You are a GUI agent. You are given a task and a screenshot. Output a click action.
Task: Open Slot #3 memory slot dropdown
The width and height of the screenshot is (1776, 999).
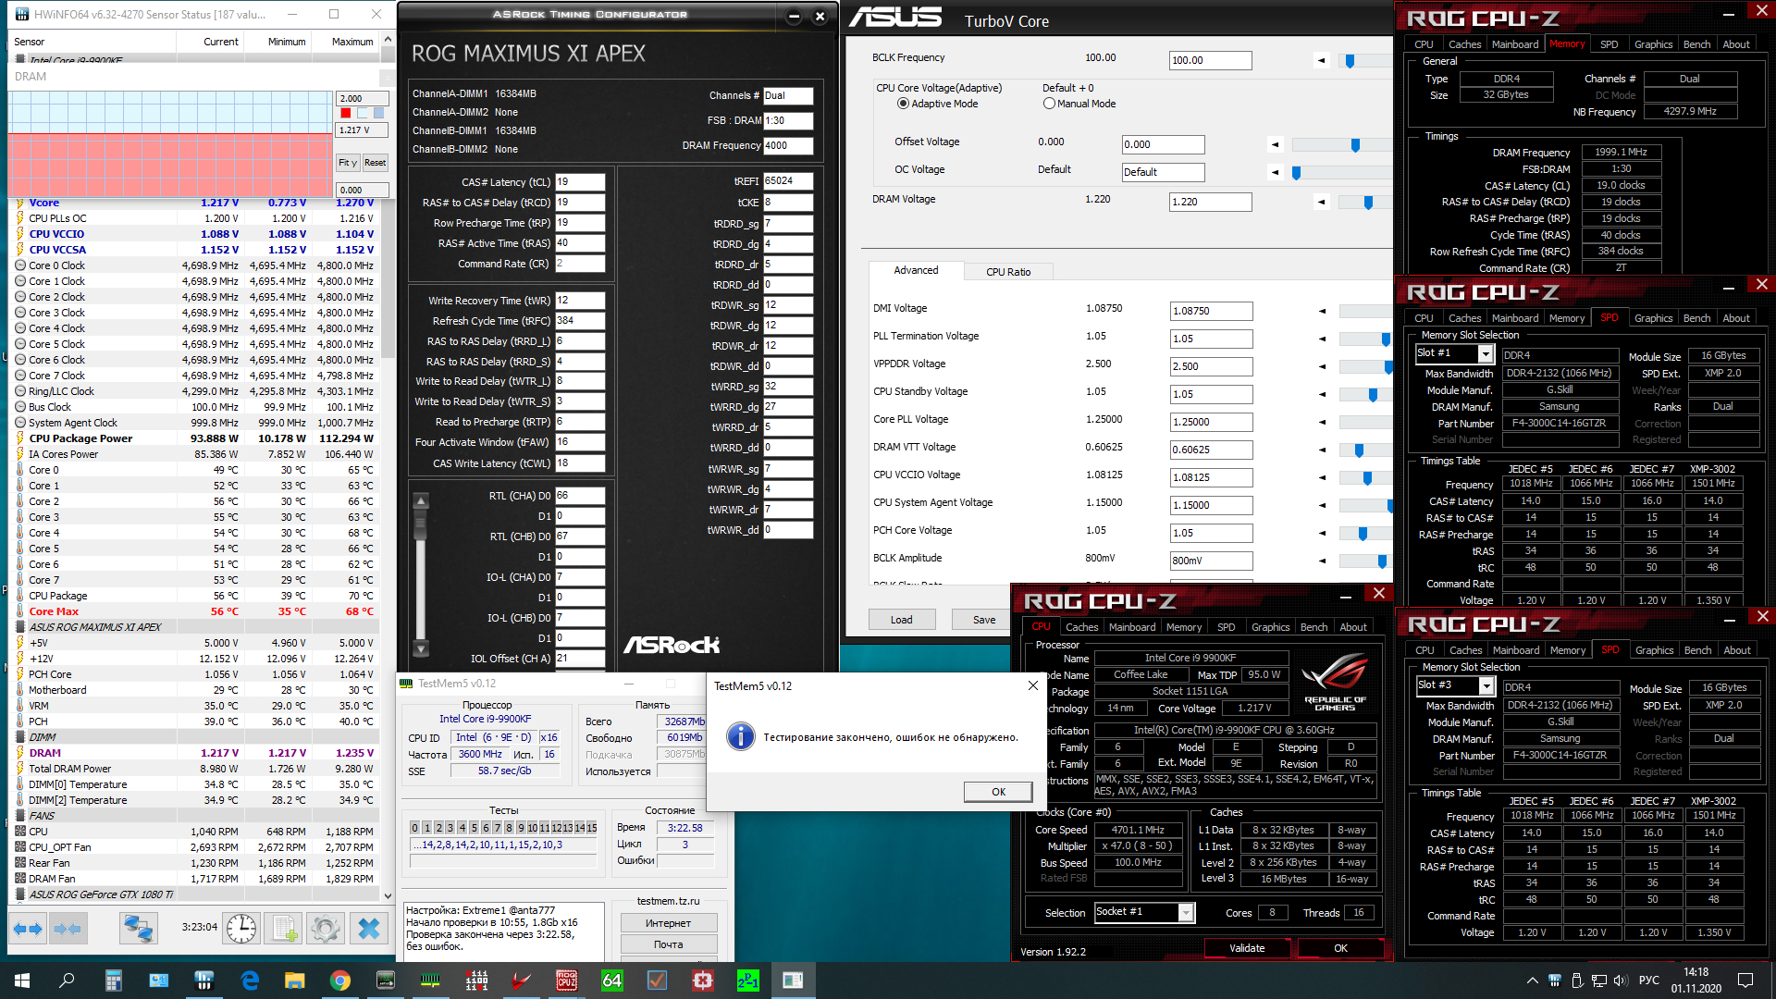tap(1486, 686)
